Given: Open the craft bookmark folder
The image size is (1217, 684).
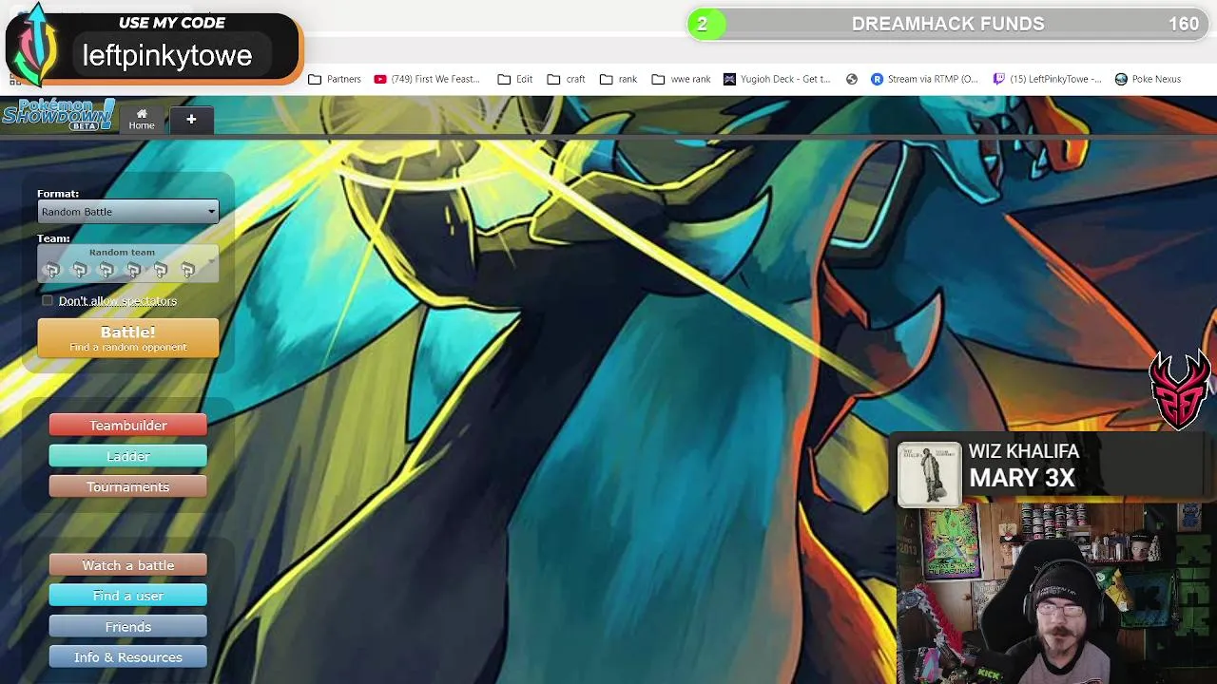Looking at the screenshot, I should pos(566,79).
